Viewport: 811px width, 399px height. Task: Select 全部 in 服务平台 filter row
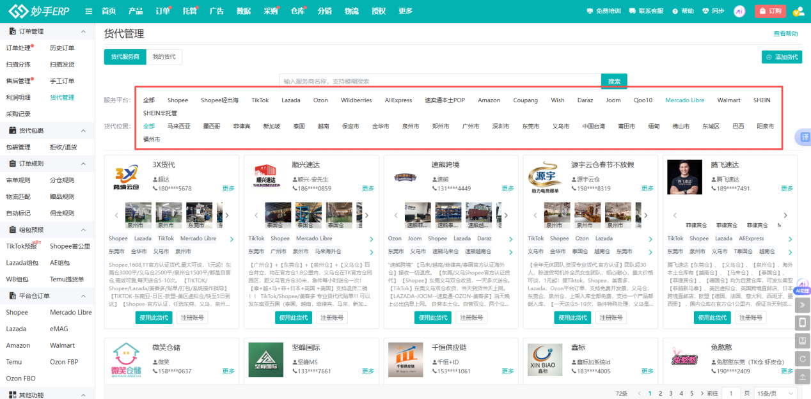pos(149,100)
